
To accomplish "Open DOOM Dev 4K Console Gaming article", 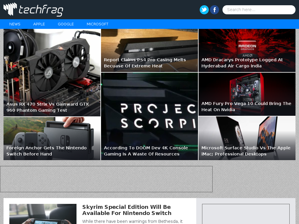I will coord(146,151).
